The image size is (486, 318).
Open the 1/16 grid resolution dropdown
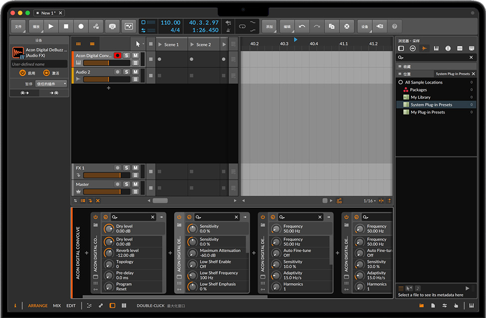pyautogui.click(x=369, y=201)
